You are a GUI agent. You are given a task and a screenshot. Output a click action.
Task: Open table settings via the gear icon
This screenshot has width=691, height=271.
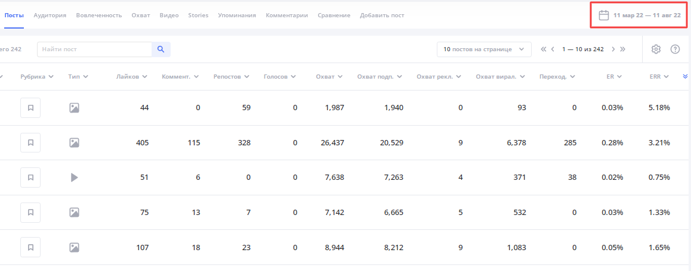click(656, 49)
